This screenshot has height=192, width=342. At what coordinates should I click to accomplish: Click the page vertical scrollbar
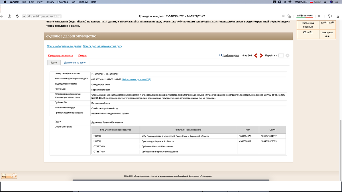pos(341,151)
